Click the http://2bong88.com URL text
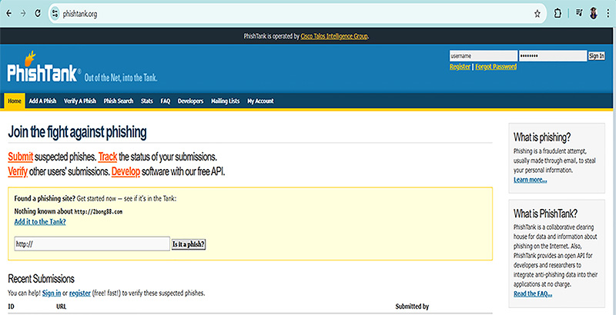Image resolution: width=616 pixels, height=315 pixels. [99, 211]
